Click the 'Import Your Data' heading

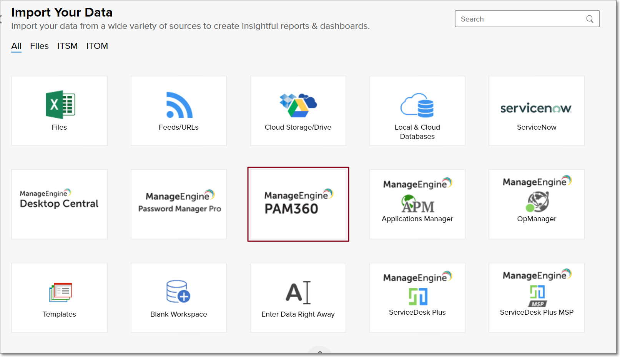(x=62, y=12)
